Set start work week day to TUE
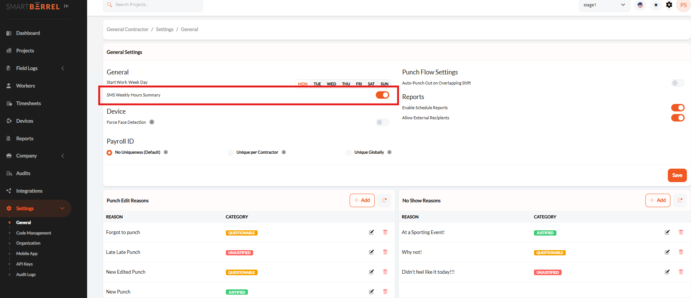The image size is (691, 298). click(x=317, y=84)
